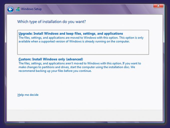Click the underlined U of Upgrade heading
The height and width of the screenshot is (128, 170).
[20, 34]
